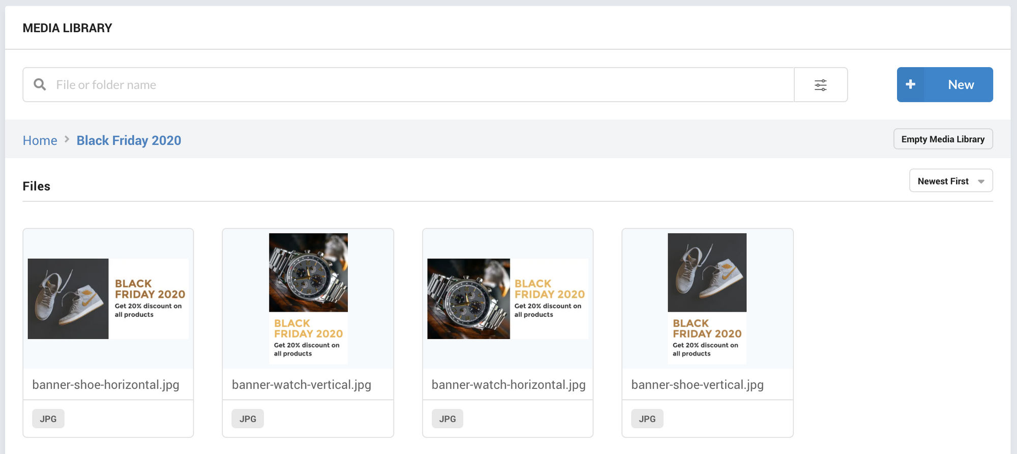Click JPG tag under banner-watch-horizontal.jpg
Viewport: 1017px width, 454px height.
tap(447, 419)
